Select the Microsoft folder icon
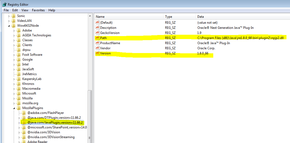Image resolution: width=290 pixels, height=143 pixels. 19,93
